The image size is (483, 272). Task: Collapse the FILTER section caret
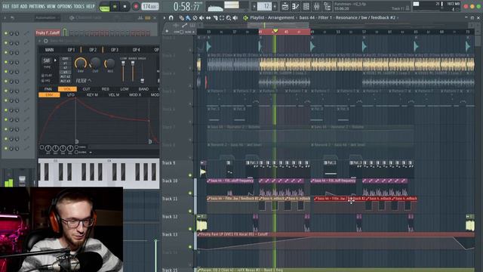click(89, 81)
